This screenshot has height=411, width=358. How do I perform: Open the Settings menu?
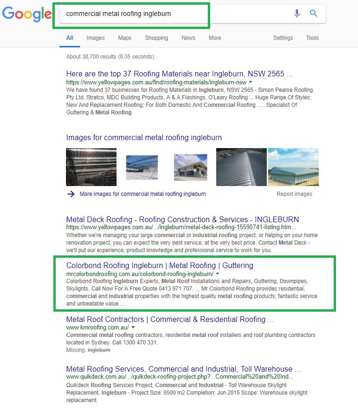(x=283, y=38)
